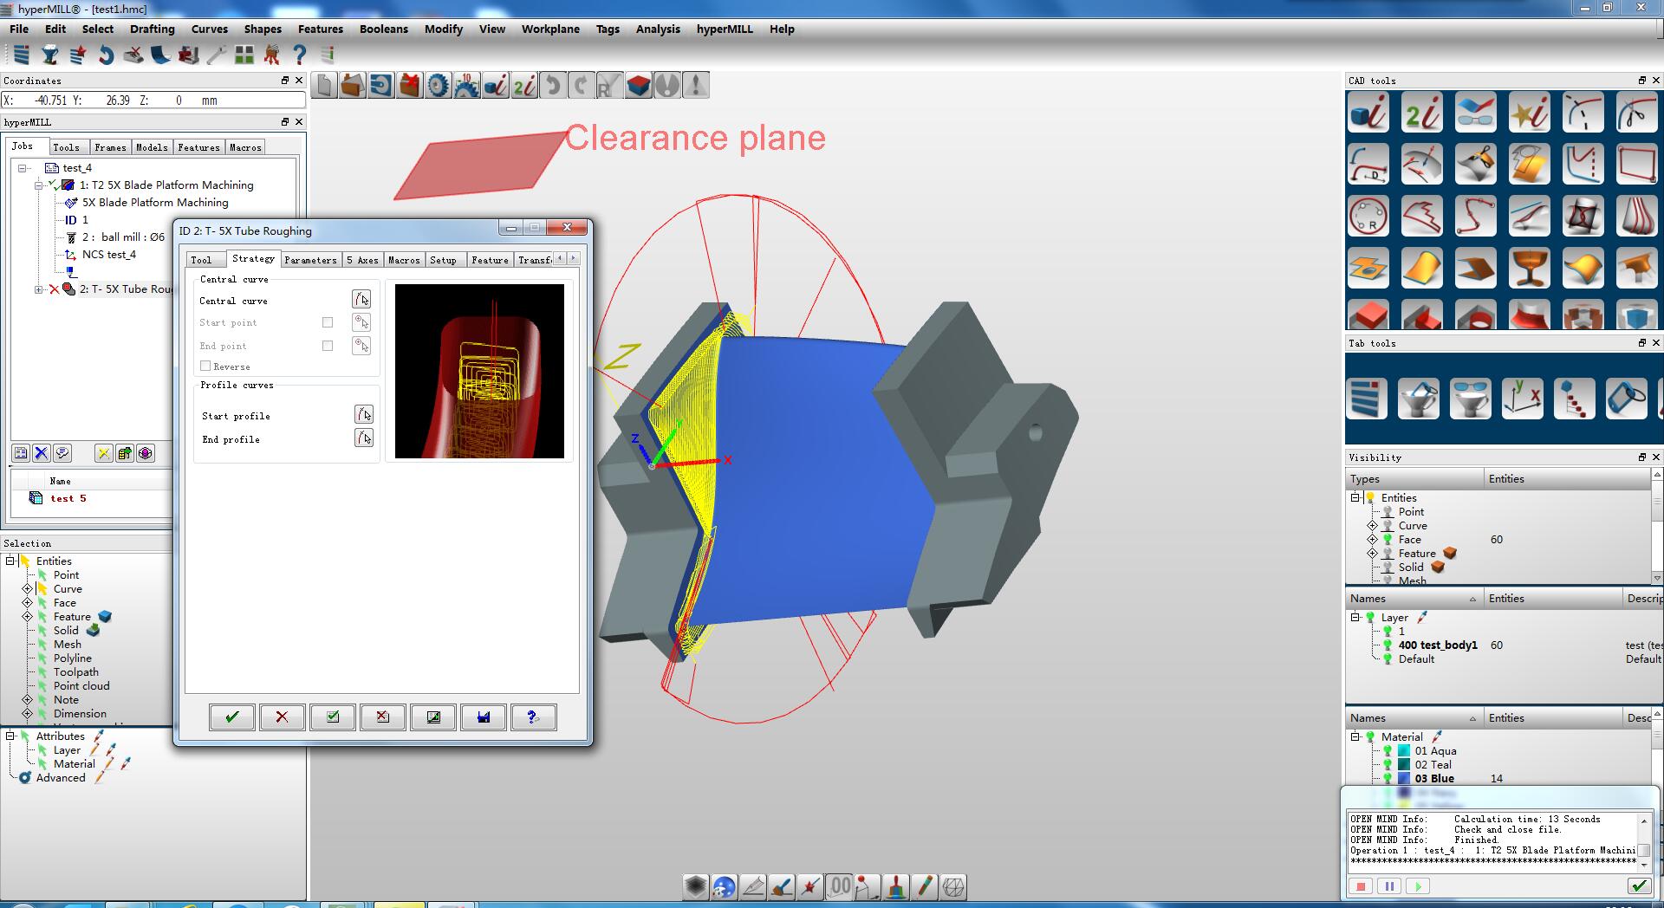
Task: Click the blue gear icon in view toolbar
Action: tap(439, 85)
